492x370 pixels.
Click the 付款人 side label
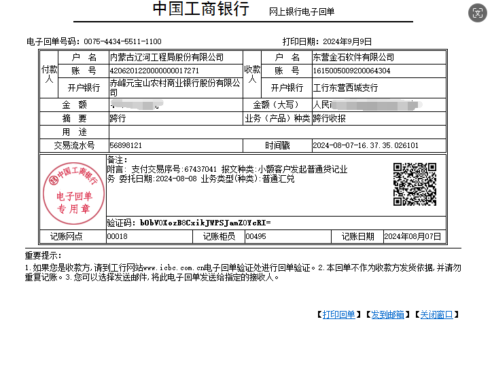pos(49,74)
